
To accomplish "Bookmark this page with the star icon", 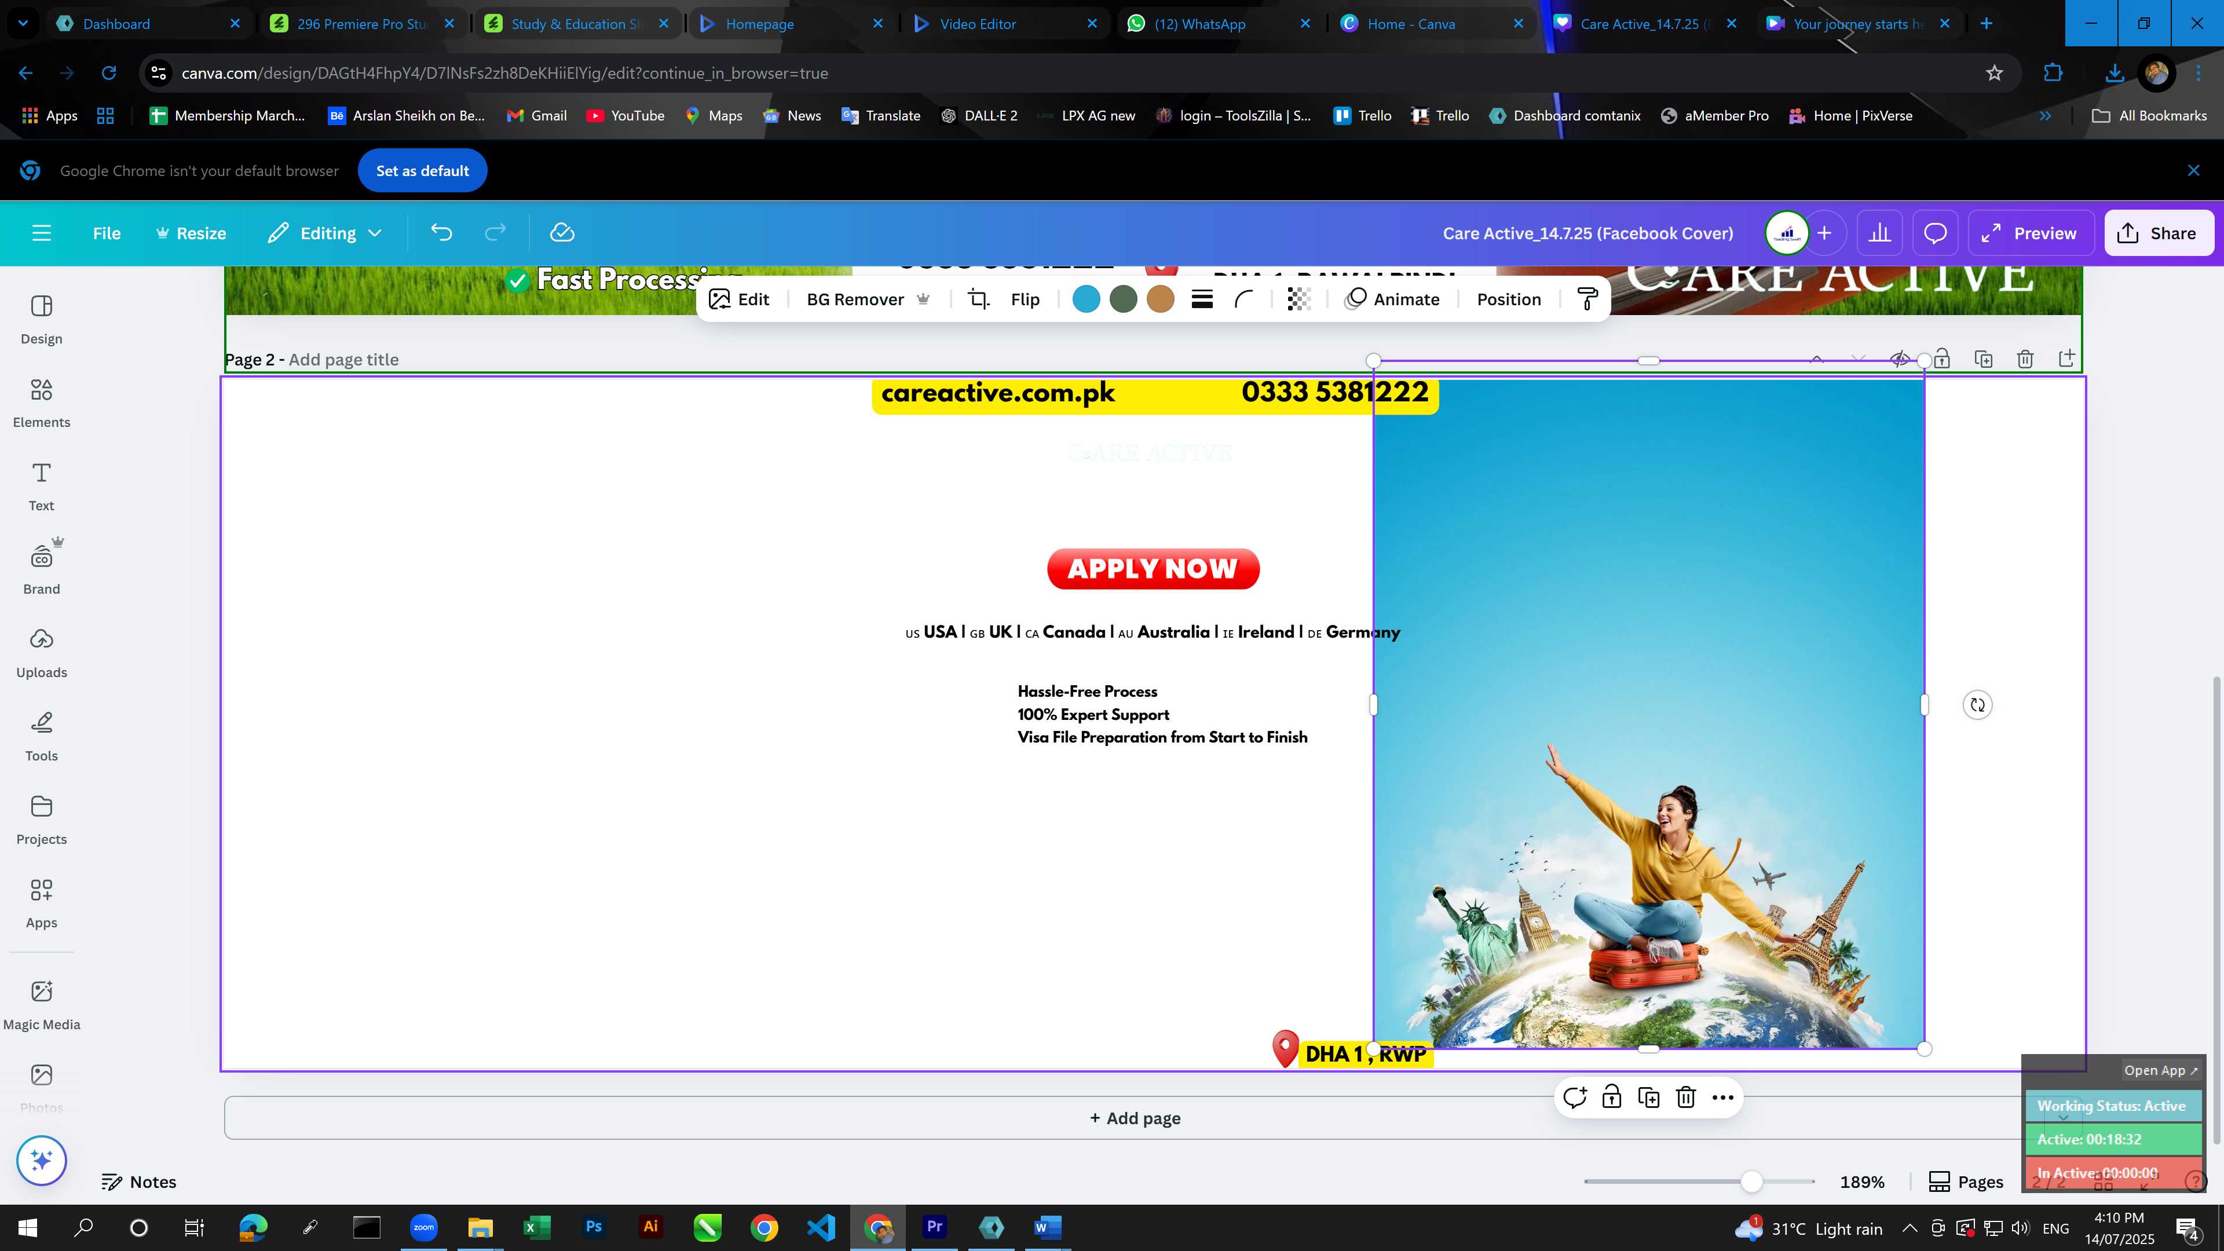I will (1994, 74).
